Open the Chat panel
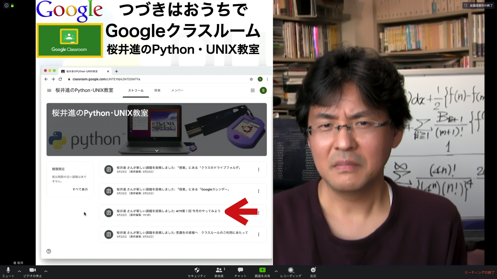Viewport: 497px width, 279px height. pyautogui.click(x=240, y=272)
